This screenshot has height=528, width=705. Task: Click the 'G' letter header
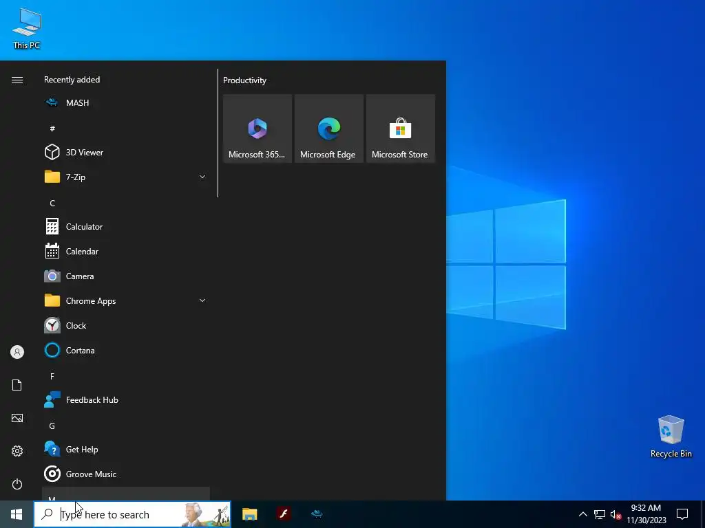(x=52, y=426)
